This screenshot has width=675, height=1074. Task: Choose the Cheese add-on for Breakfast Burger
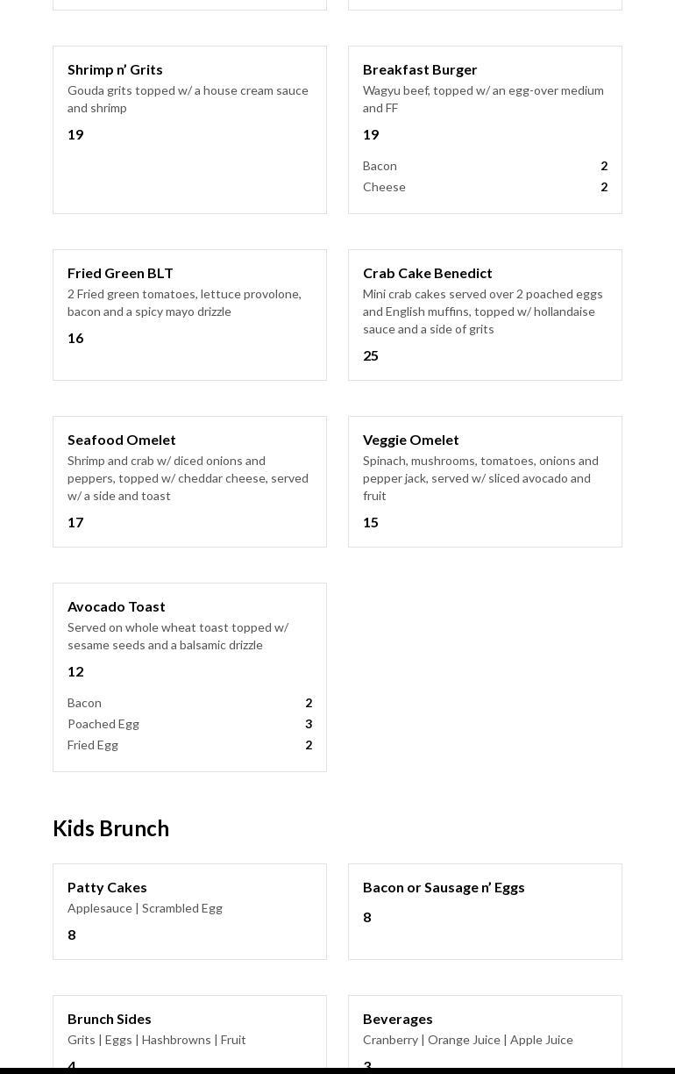click(x=384, y=187)
